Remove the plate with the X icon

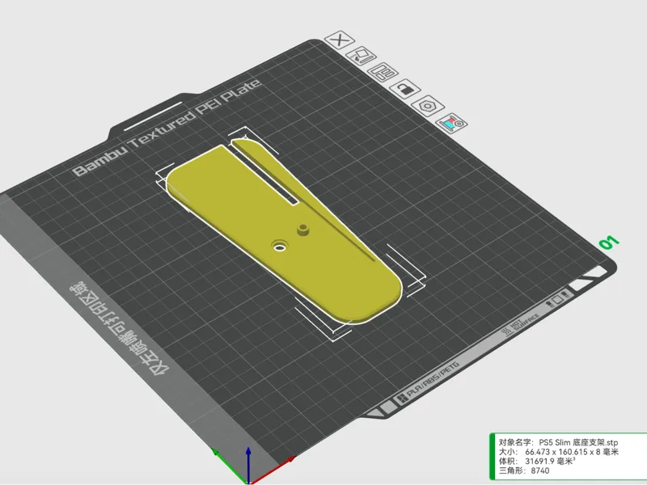[x=340, y=40]
